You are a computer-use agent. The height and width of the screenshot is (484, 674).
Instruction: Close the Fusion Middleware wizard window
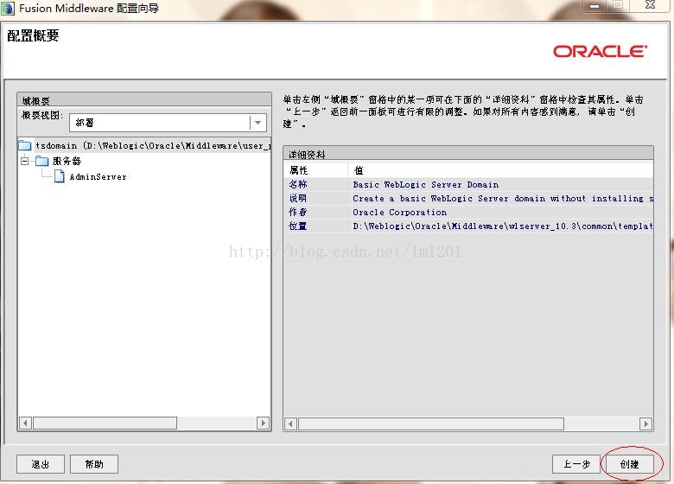tap(651, 5)
